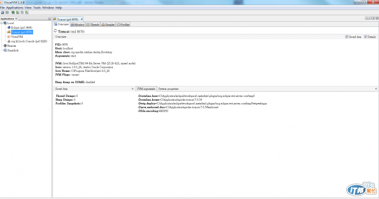
Task: Click the Java Home path line
Action: (82, 71)
